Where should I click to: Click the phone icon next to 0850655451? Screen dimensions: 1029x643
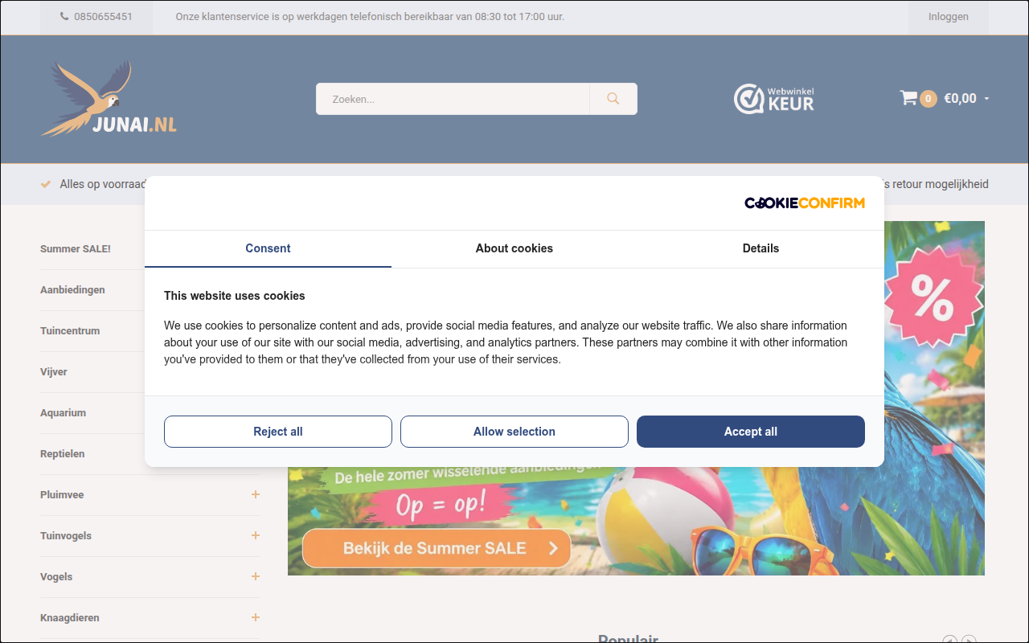point(64,17)
